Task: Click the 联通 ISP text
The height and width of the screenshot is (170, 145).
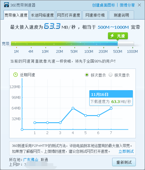Action: (x=44, y=160)
